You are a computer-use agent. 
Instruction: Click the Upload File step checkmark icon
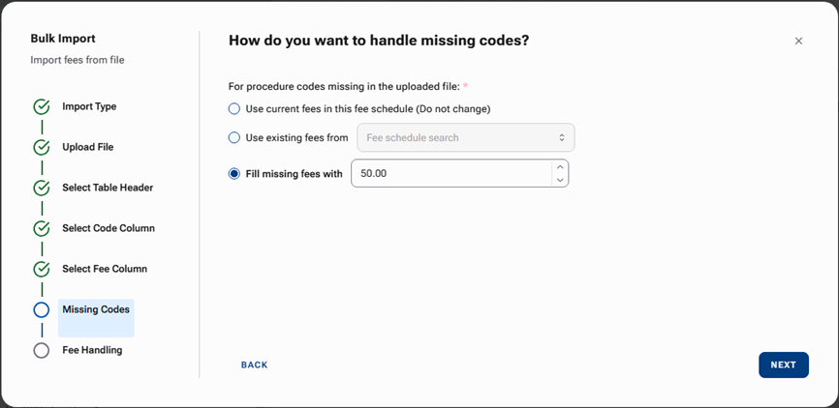pos(41,148)
